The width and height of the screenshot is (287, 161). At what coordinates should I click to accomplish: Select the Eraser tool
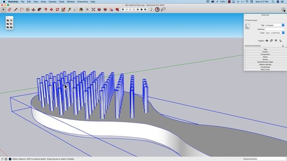click(x=9, y=9)
